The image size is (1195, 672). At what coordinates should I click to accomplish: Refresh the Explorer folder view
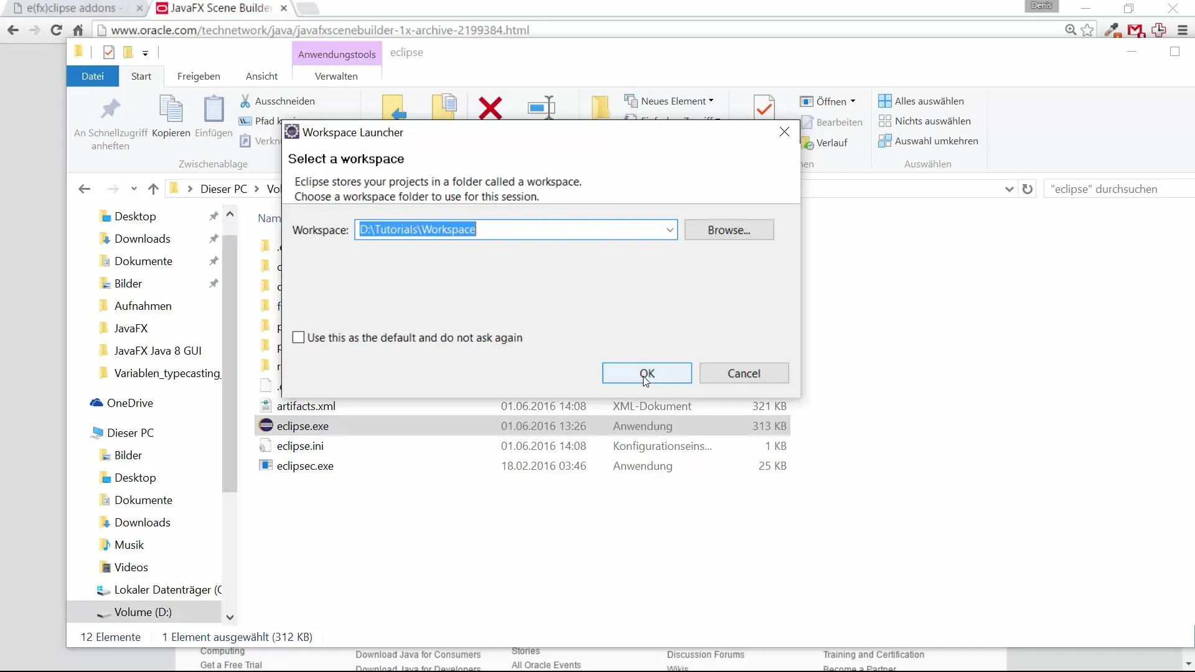(1028, 189)
